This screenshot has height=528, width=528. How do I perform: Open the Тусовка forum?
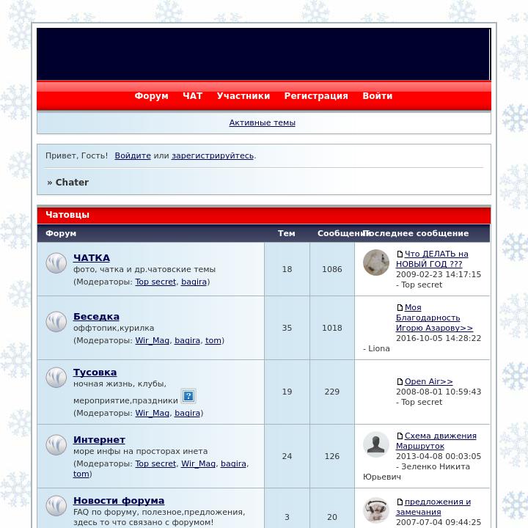95,373
